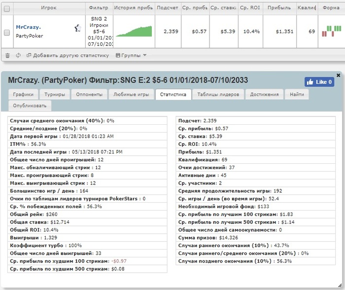
Task: Click the red-green form bar chart
Action: point(331,31)
